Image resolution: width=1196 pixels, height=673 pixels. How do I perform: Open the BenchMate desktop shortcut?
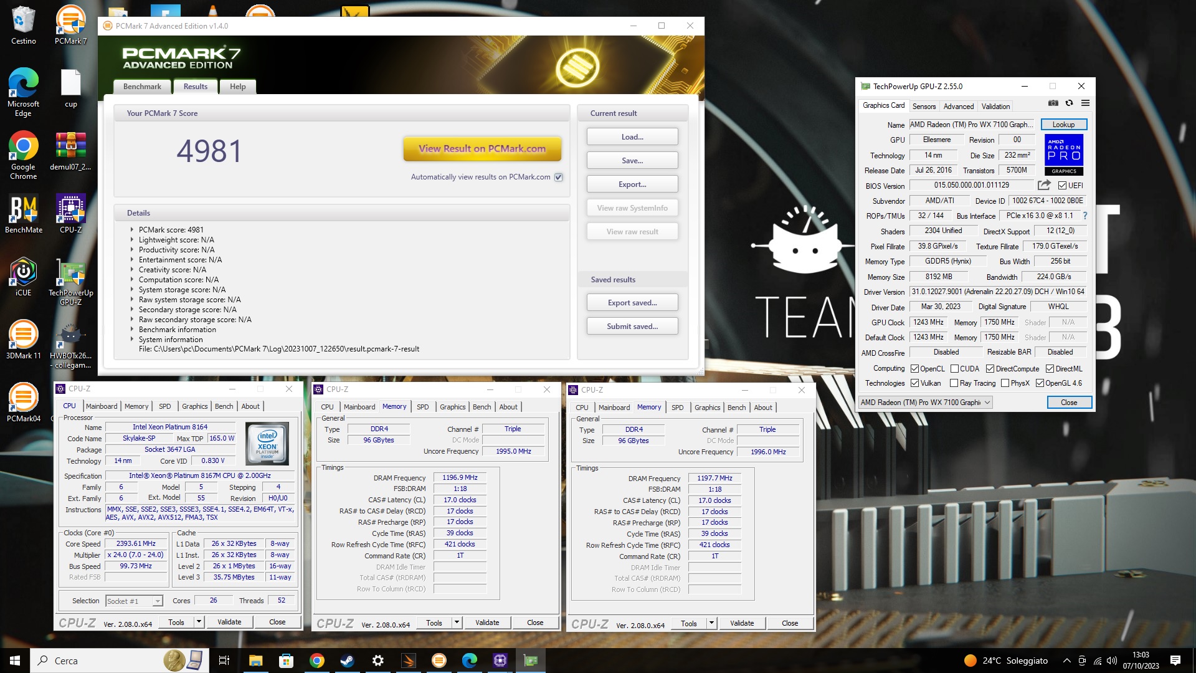click(x=24, y=214)
